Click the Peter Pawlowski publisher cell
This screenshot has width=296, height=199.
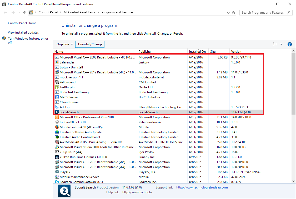(x=150, y=122)
